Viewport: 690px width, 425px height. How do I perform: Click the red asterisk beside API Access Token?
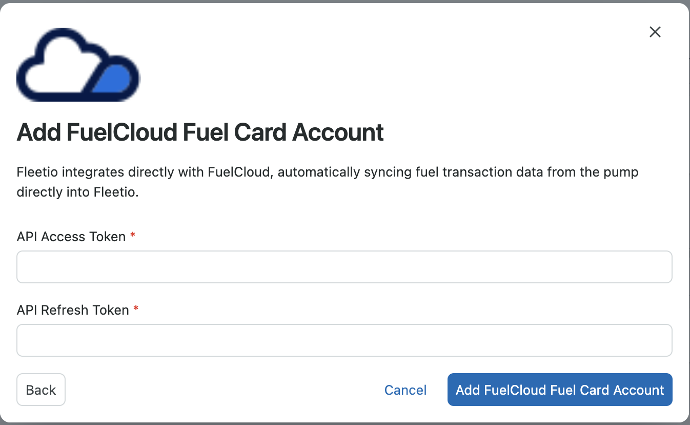pyautogui.click(x=133, y=236)
